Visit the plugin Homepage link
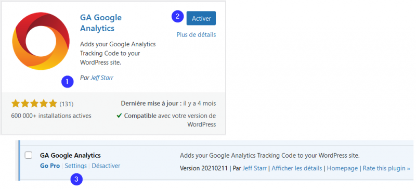This screenshot has width=416, height=189. [342, 168]
